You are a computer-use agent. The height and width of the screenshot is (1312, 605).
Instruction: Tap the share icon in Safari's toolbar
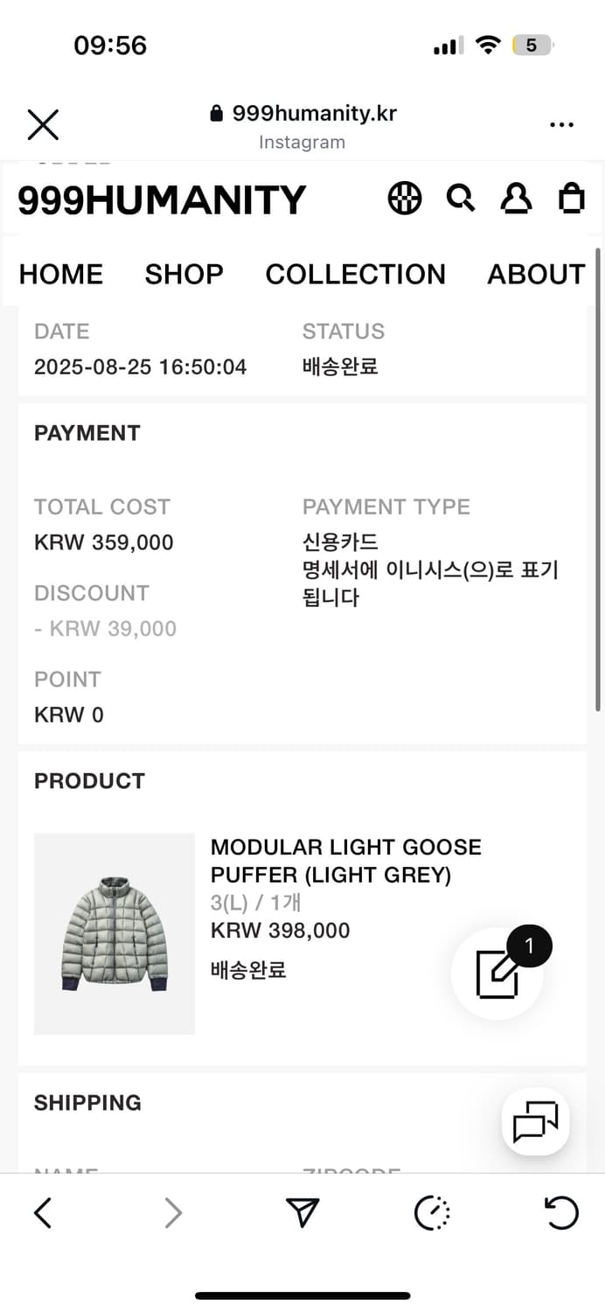click(302, 1212)
